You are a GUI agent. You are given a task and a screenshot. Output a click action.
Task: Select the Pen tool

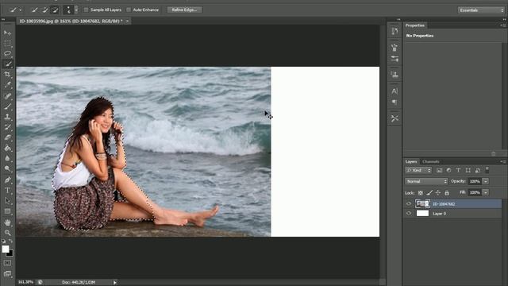click(7, 180)
